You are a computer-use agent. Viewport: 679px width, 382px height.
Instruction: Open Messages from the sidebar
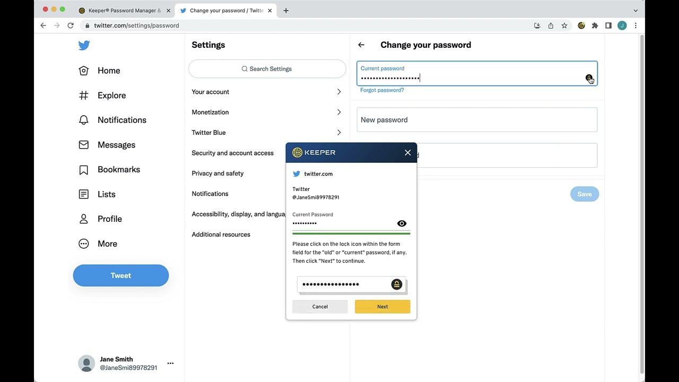click(x=107, y=145)
